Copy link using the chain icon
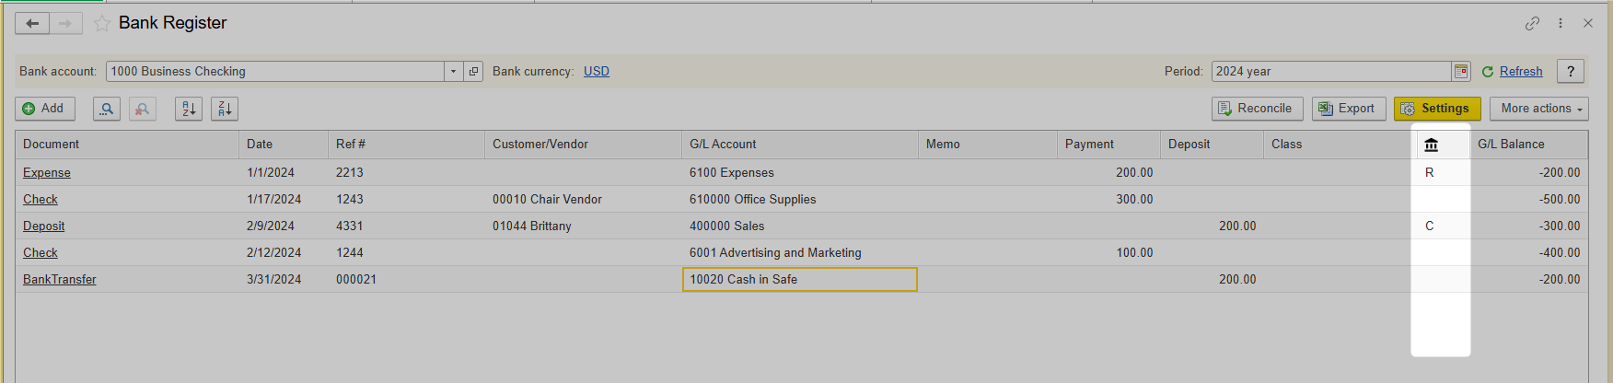The height and width of the screenshot is (383, 1613). [1532, 23]
